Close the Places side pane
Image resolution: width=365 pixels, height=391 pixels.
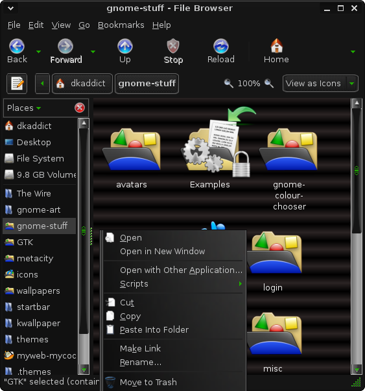coord(80,108)
